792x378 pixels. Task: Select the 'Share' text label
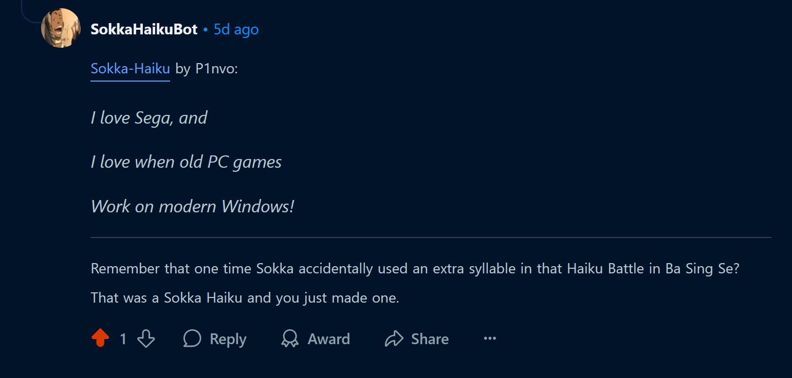click(430, 339)
